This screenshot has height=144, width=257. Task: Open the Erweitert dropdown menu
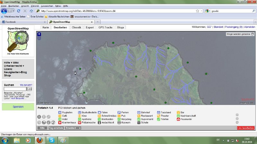pyautogui.click(x=73, y=128)
